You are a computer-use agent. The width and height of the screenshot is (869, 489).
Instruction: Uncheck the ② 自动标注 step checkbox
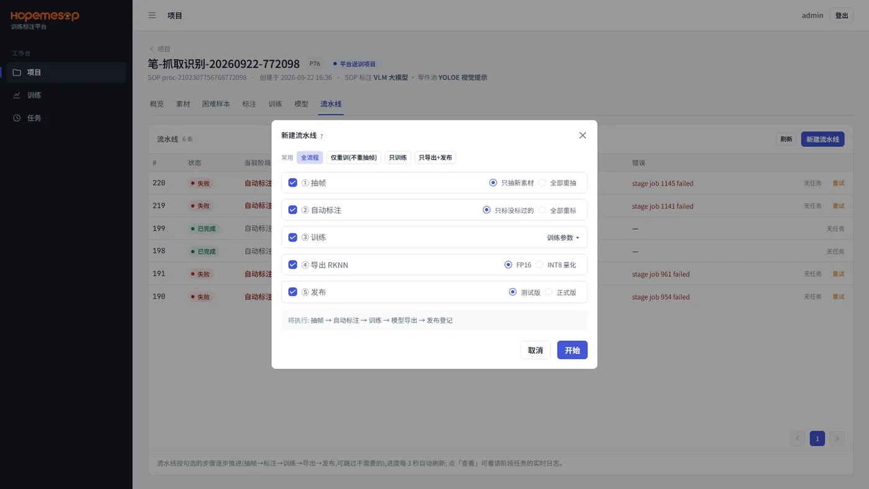coord(293,210)
